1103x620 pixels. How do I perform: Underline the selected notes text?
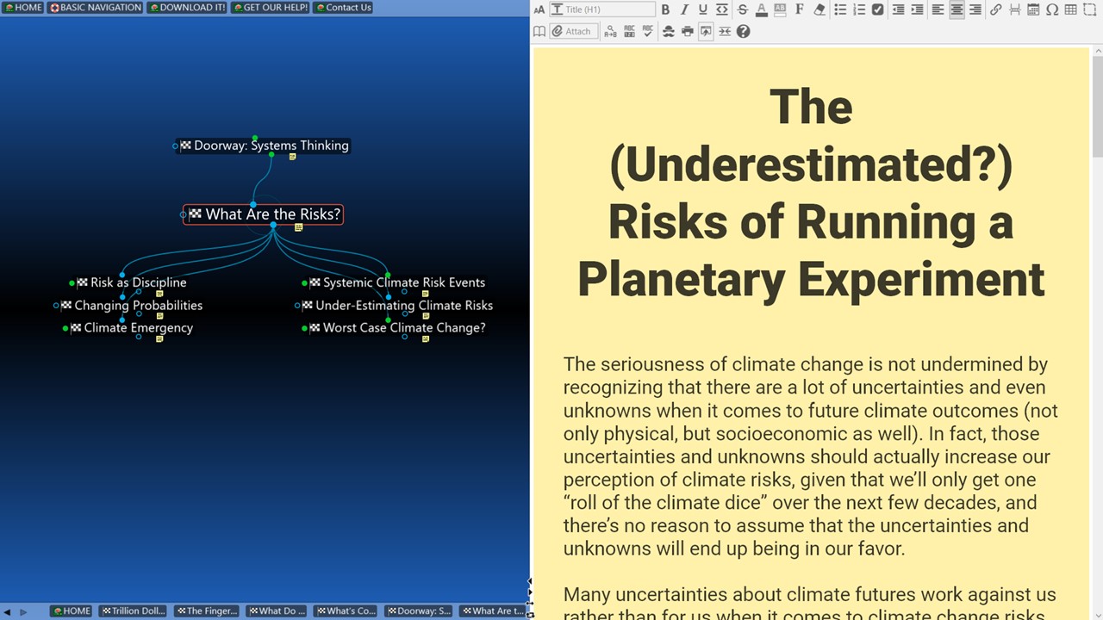[x=703, y=9]
